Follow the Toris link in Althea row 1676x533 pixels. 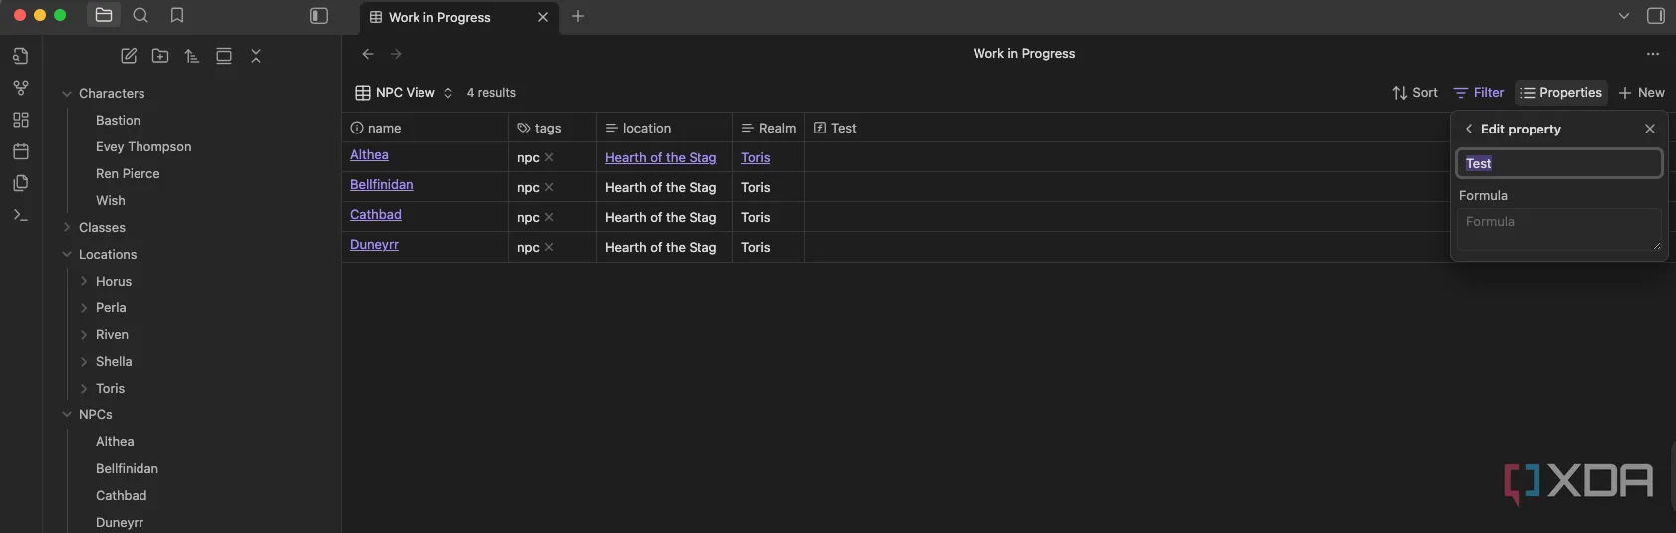756,158
